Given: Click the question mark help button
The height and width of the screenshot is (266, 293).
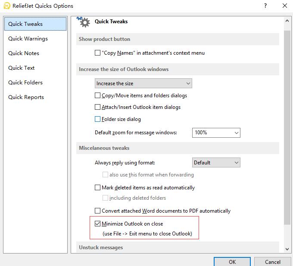Looking at the screenshot, I should [x=265, y=6].
